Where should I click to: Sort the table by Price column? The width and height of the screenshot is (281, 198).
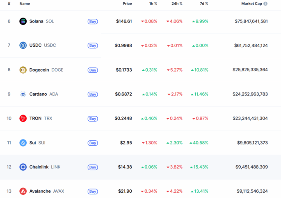127,4
